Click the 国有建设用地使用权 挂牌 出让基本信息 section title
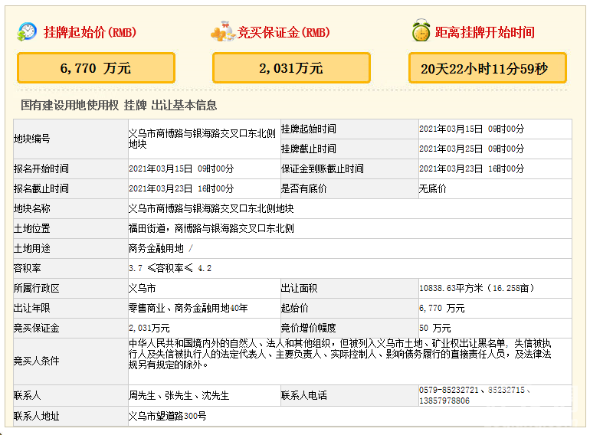The height and width of the screenshot is (435, 590). [119, 105]
